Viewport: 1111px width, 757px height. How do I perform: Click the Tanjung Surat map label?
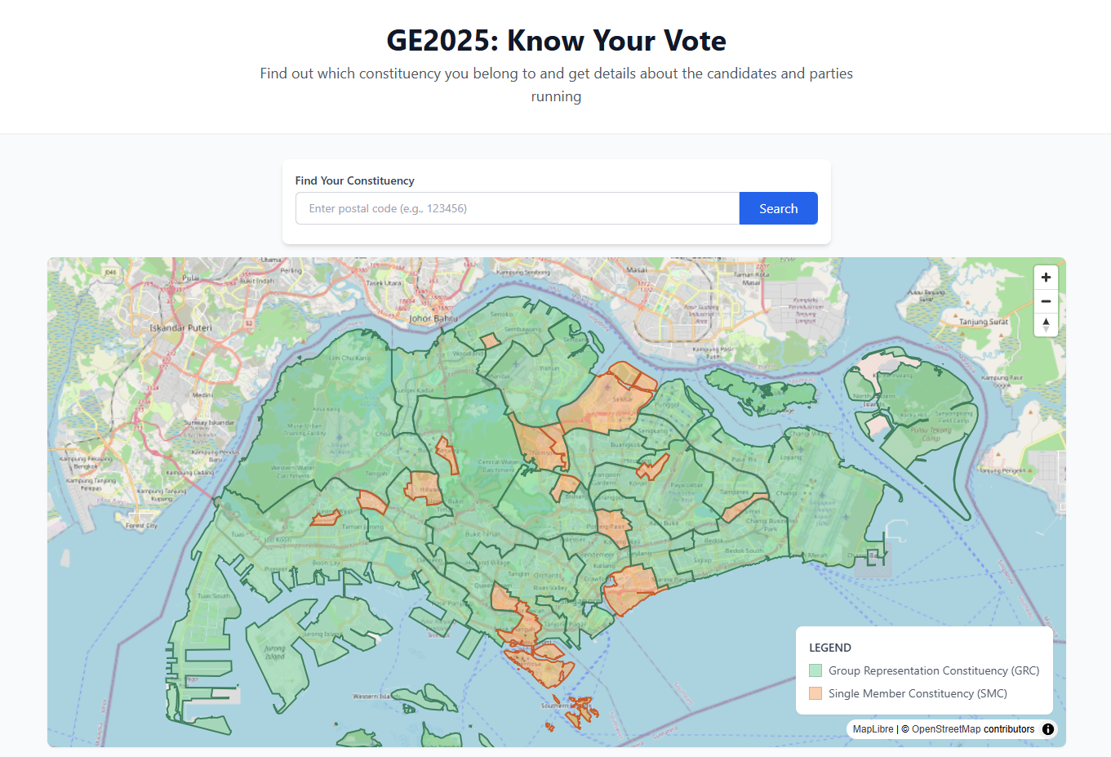click(x=984, y=322)
